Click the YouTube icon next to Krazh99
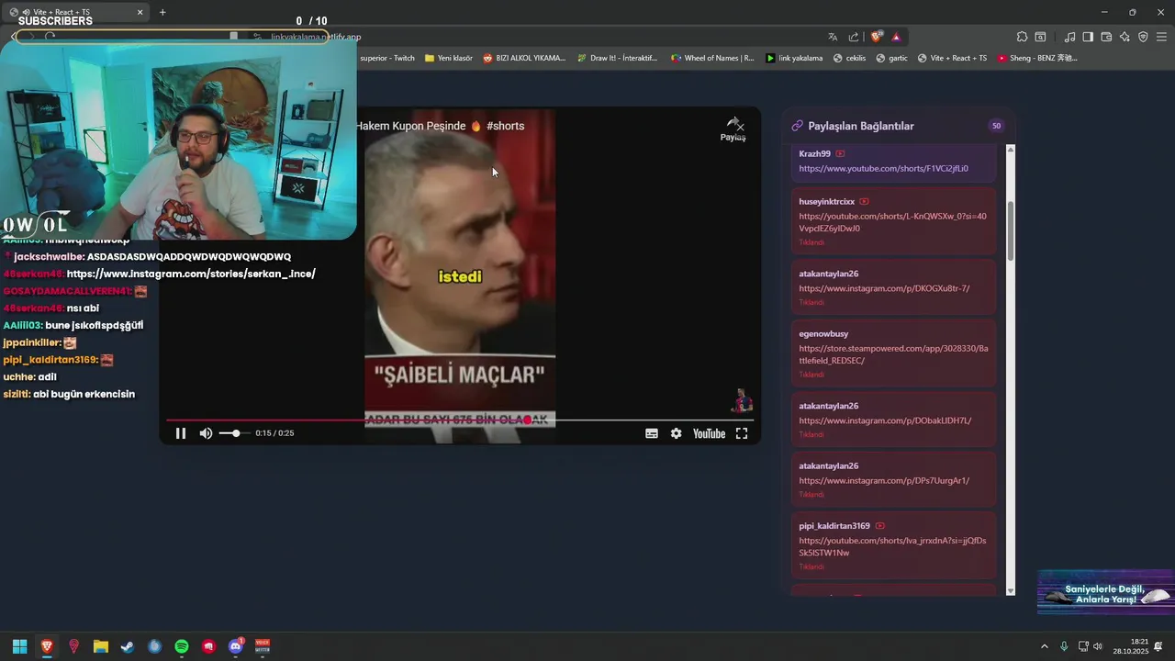 pos(840,153)
